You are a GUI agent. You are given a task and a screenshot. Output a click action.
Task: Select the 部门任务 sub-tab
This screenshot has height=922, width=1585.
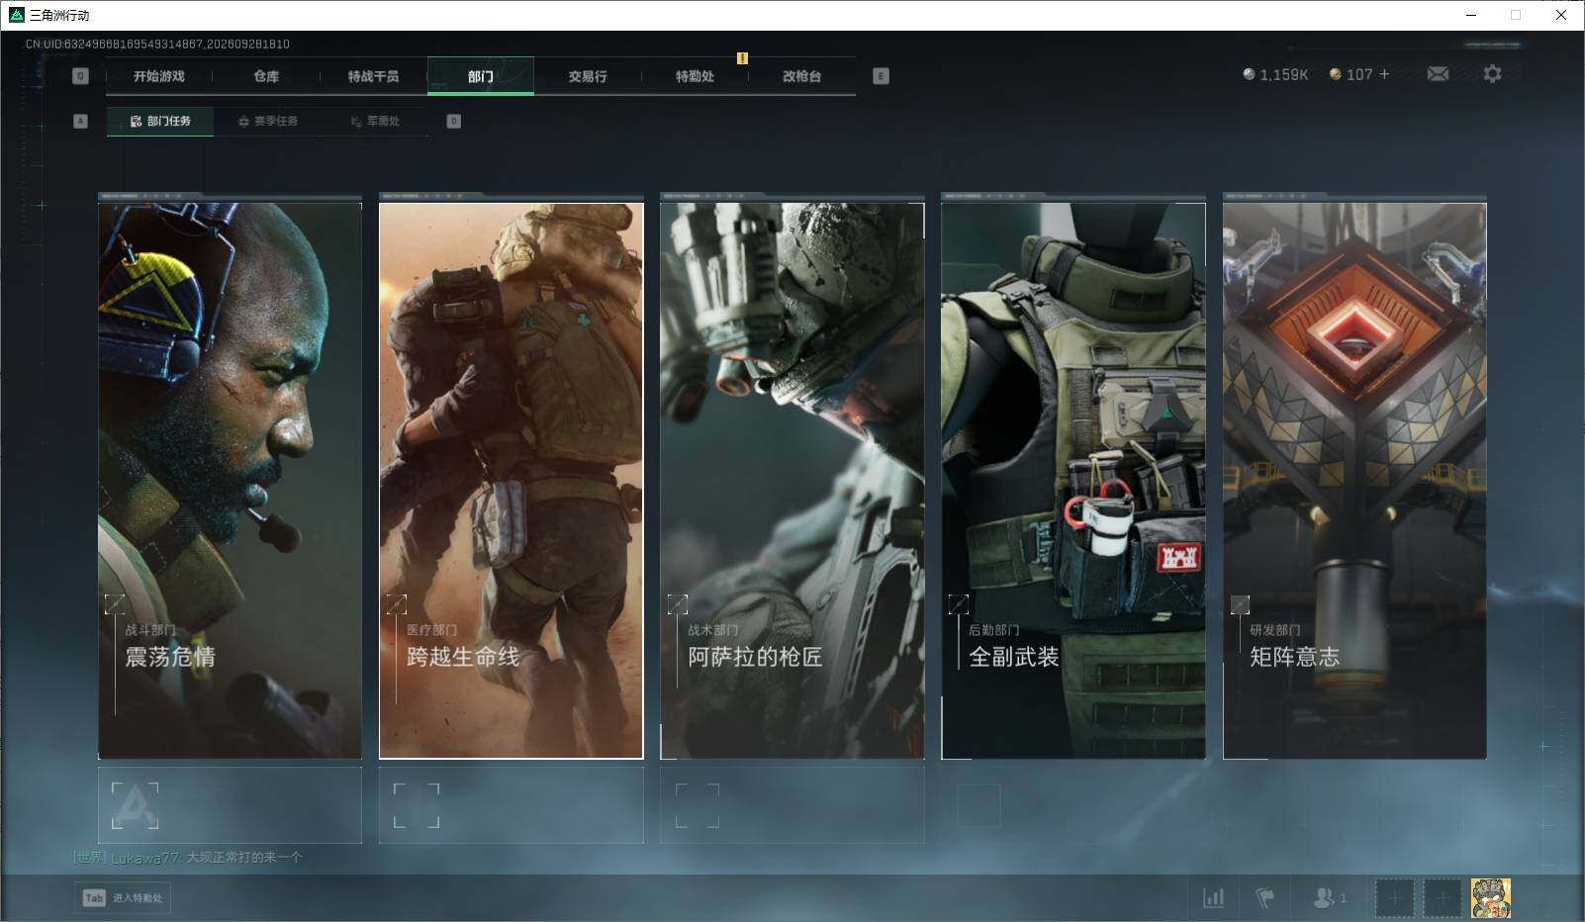160,121
